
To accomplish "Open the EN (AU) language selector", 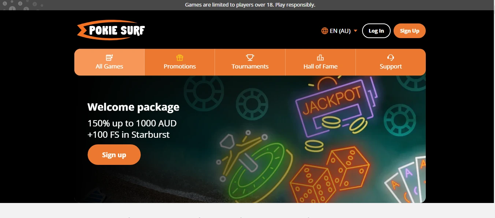I will (x=339, y=31).
